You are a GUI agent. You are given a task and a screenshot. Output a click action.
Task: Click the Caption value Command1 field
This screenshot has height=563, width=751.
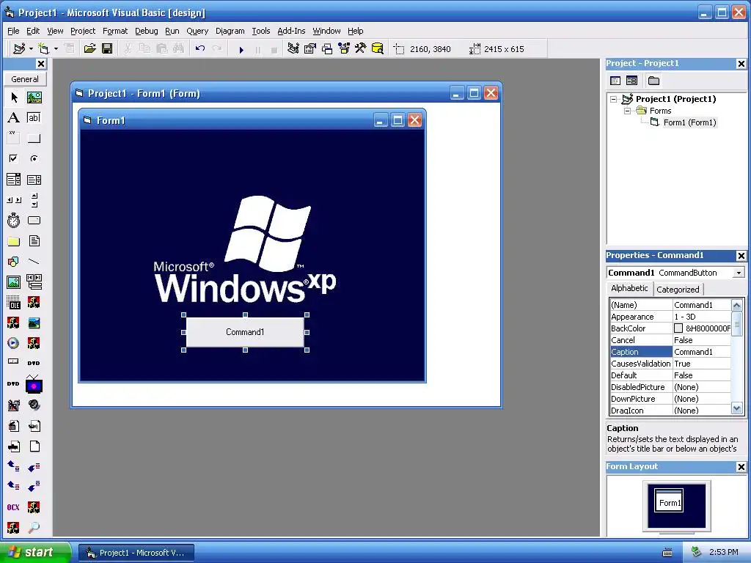pos(702,352)
